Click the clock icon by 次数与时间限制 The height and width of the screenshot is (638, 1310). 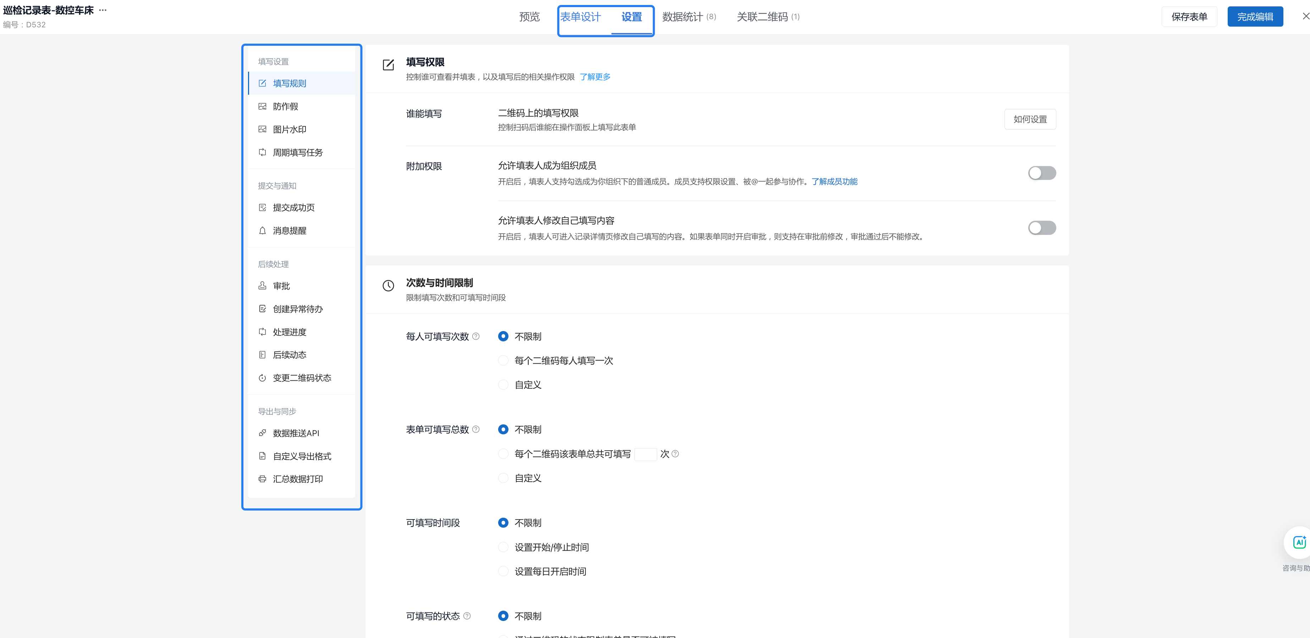(388, 286)
